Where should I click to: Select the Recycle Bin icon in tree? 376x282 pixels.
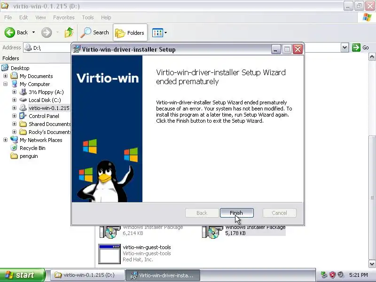tap(14, 148)
